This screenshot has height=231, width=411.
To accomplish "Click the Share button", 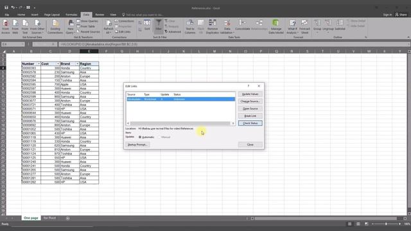I will pos(401,15).
